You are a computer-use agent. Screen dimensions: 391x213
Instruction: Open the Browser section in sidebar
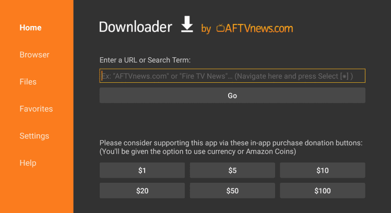(x=34, y=55)
